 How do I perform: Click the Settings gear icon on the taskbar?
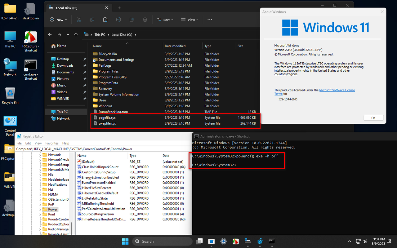tap(223, 241)
